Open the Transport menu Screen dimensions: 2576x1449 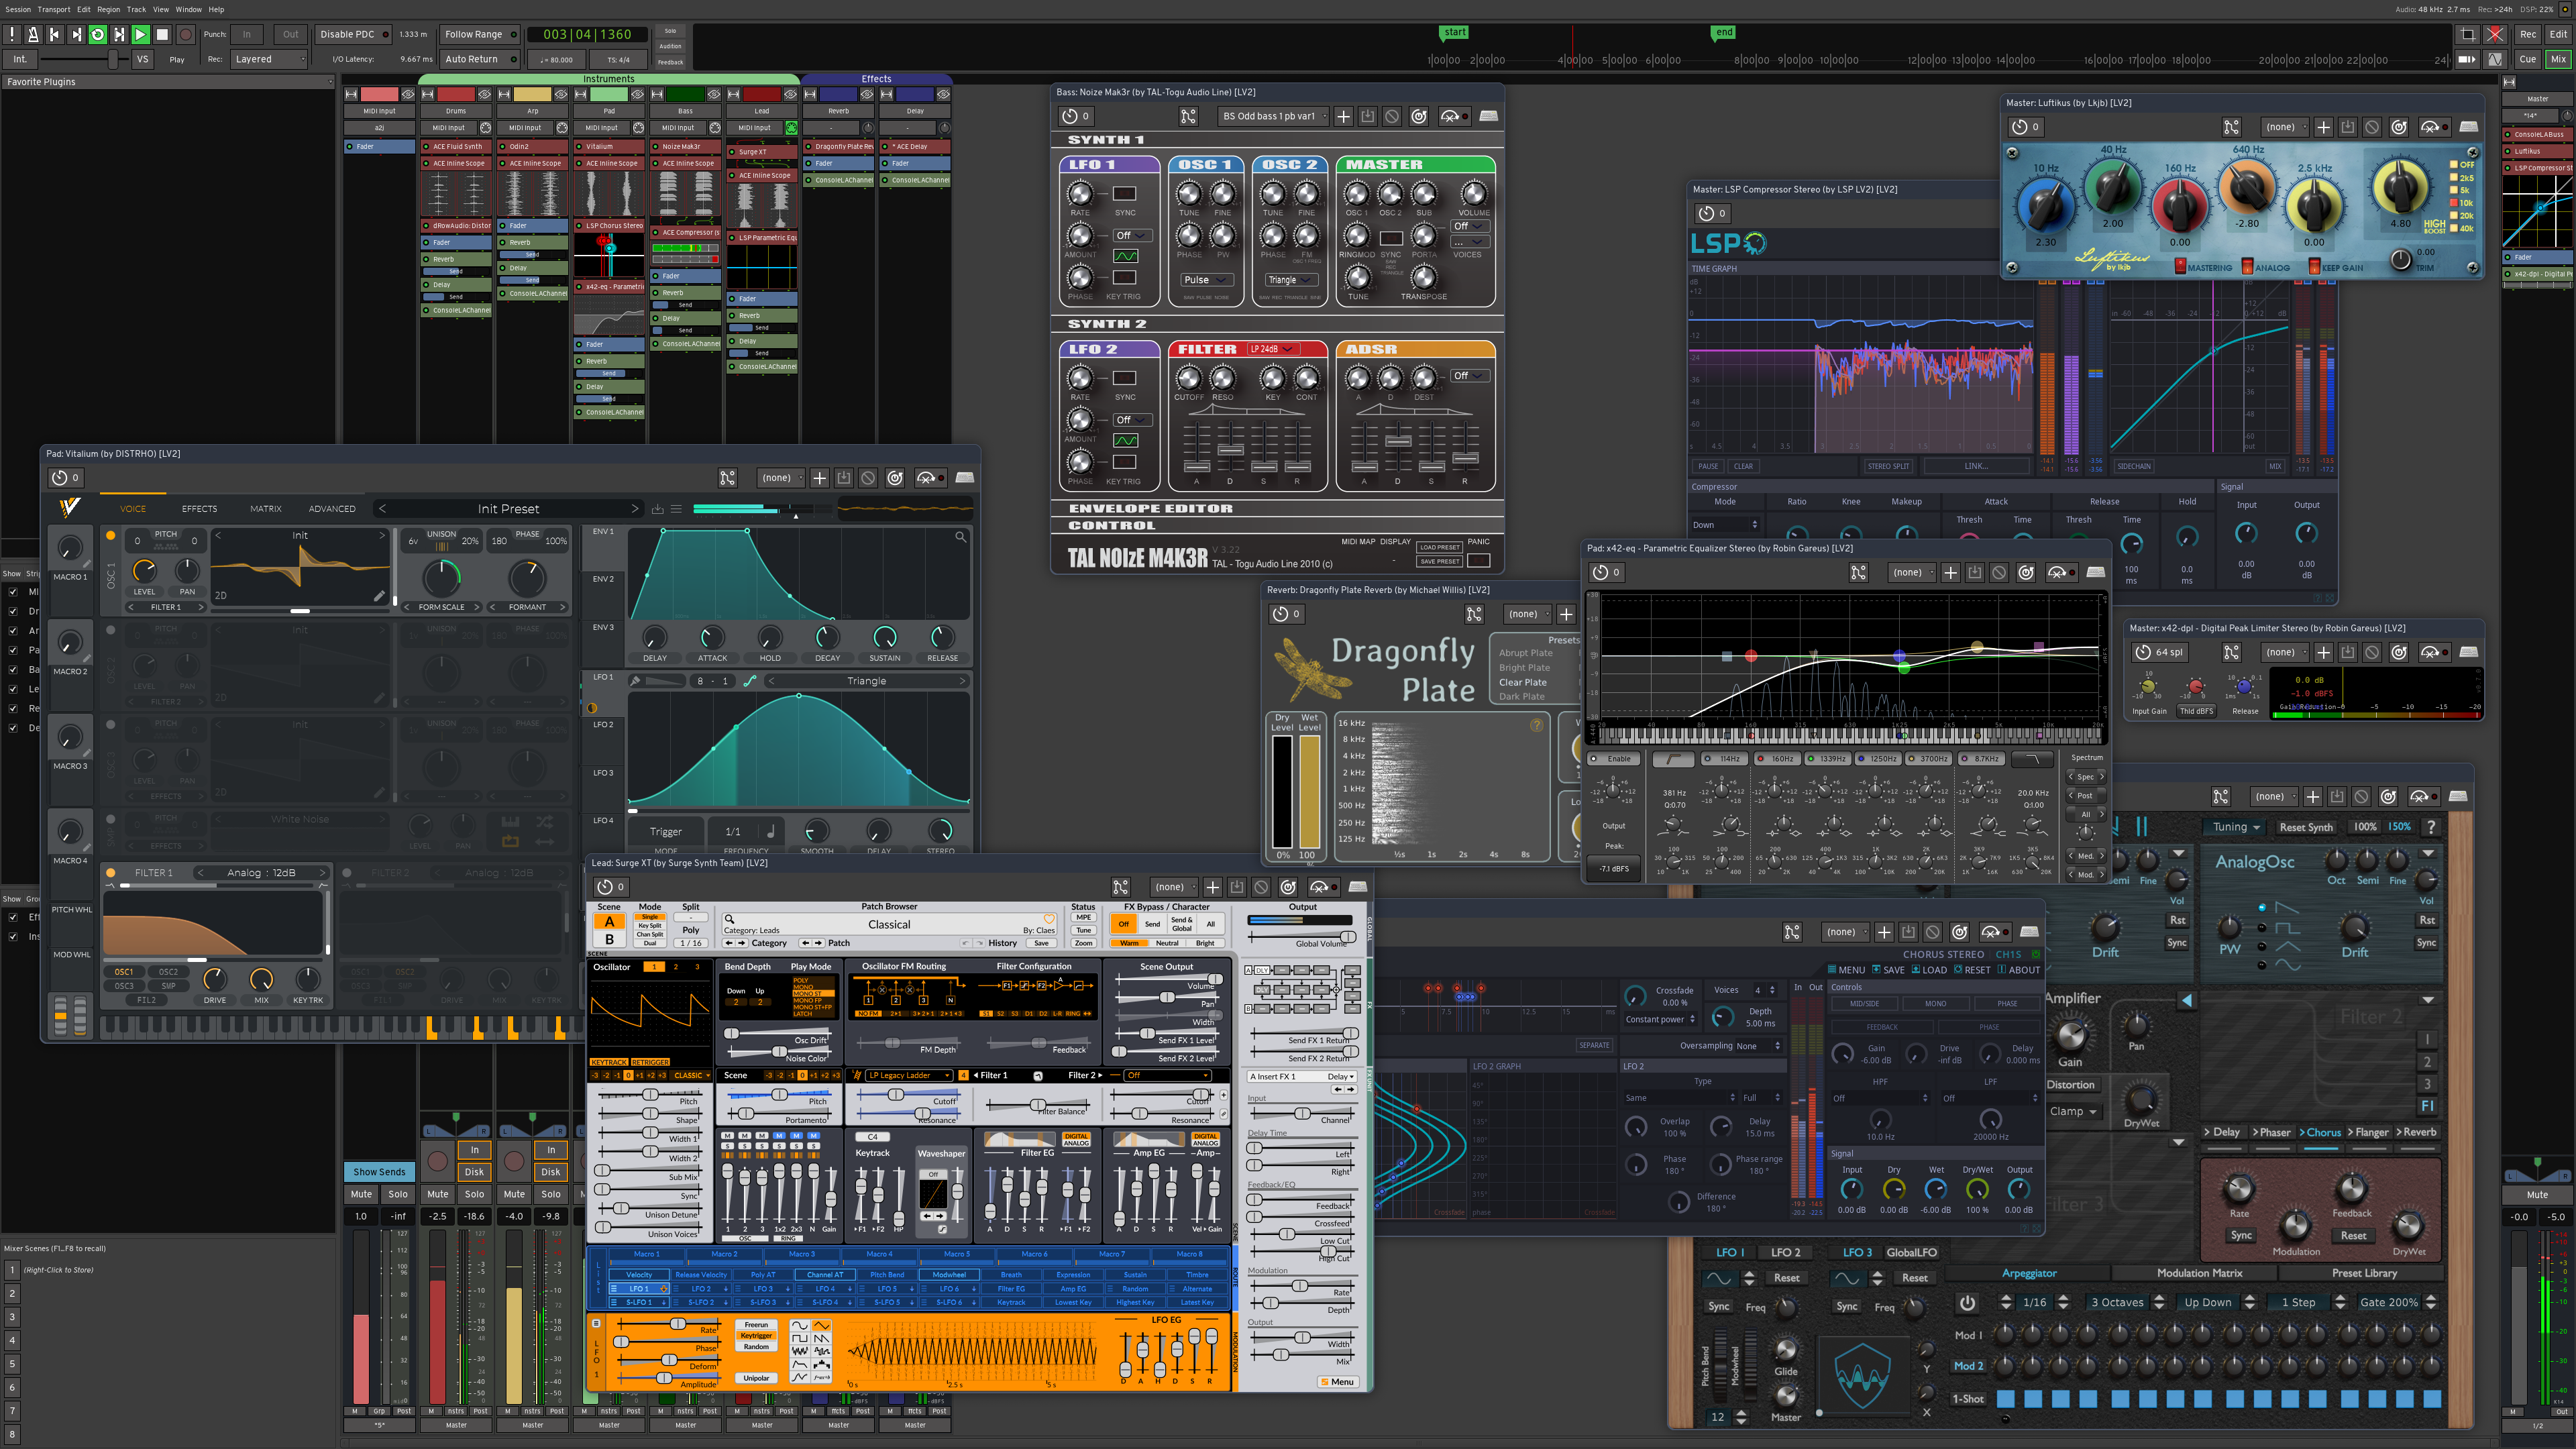click(54, 9)
